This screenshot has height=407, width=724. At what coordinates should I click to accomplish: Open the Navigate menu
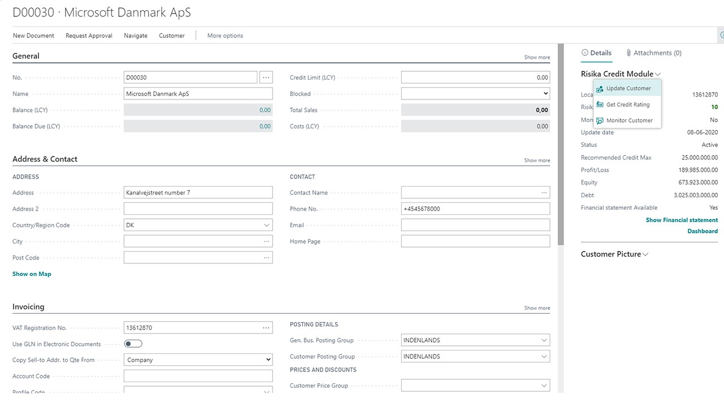click(x=136, y=36)
